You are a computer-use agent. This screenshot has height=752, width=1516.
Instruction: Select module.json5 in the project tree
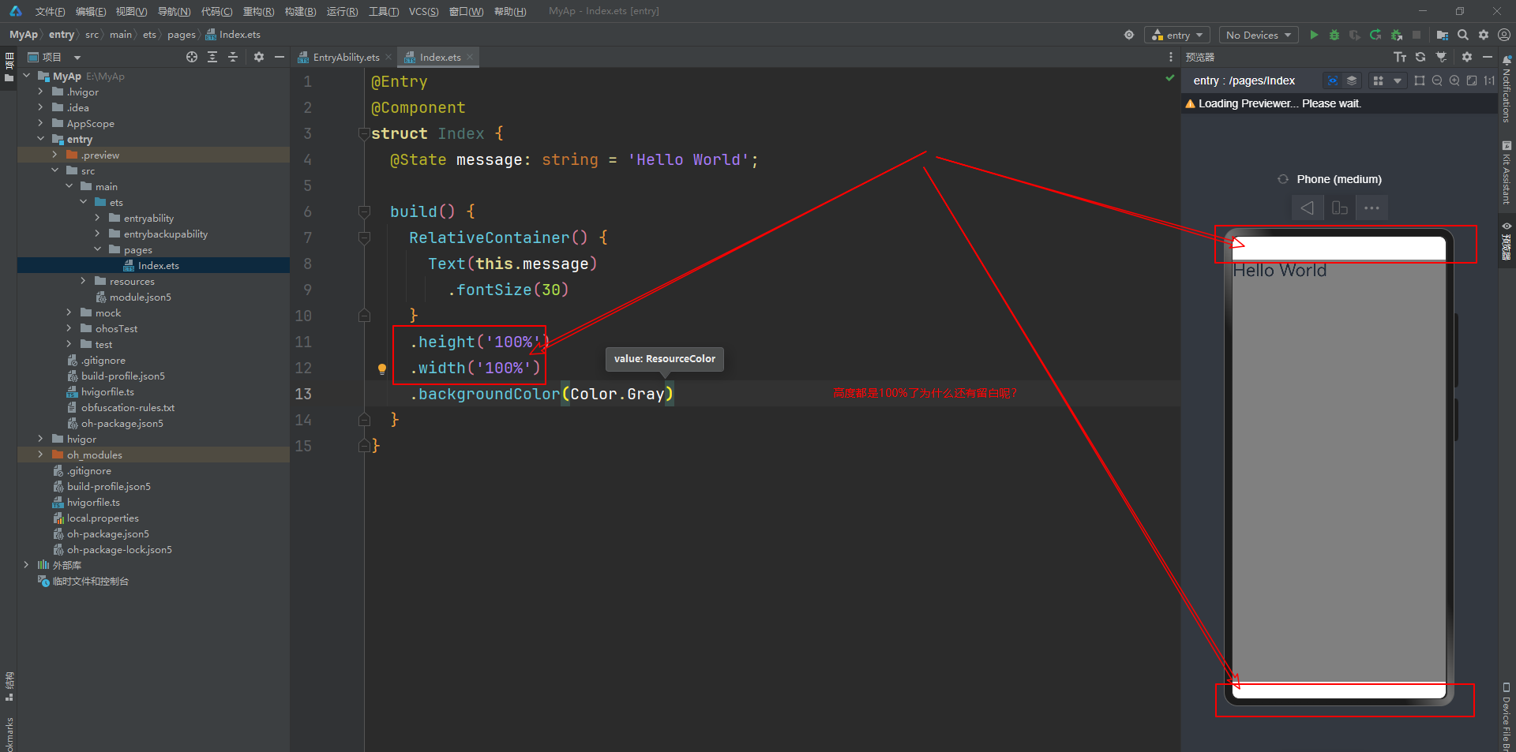[140, 297]
